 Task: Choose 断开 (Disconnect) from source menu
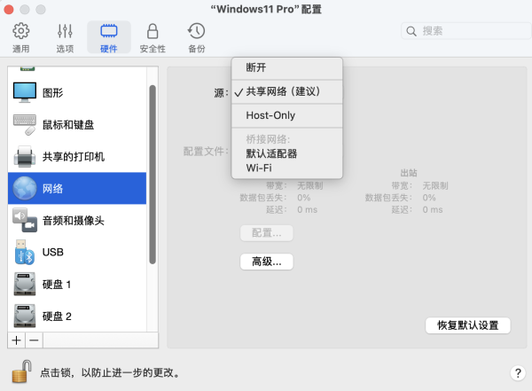click(256, 68)
